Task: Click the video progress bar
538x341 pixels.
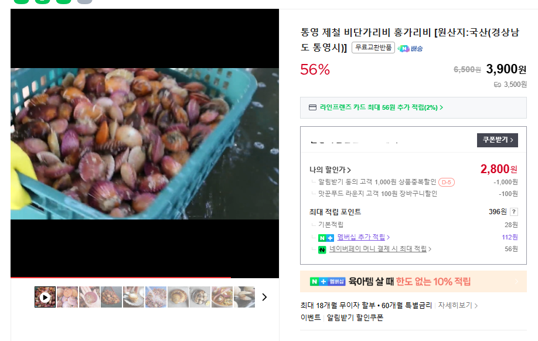Action: tap(145, 277)
